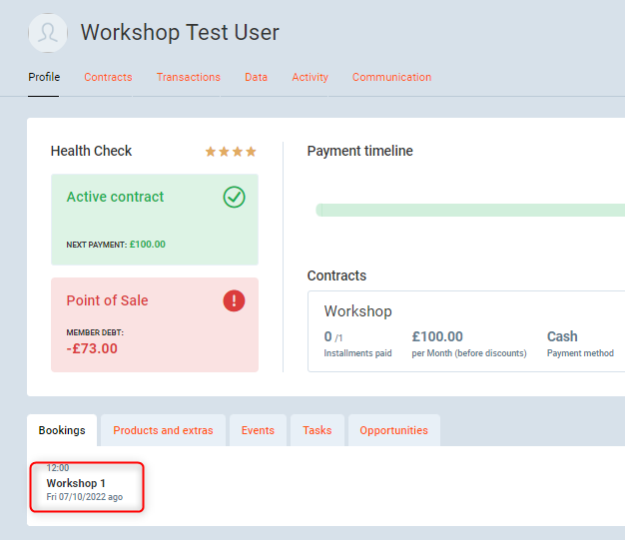Open the Tasks tab
The image size is (625, 540).
point(317,430)
